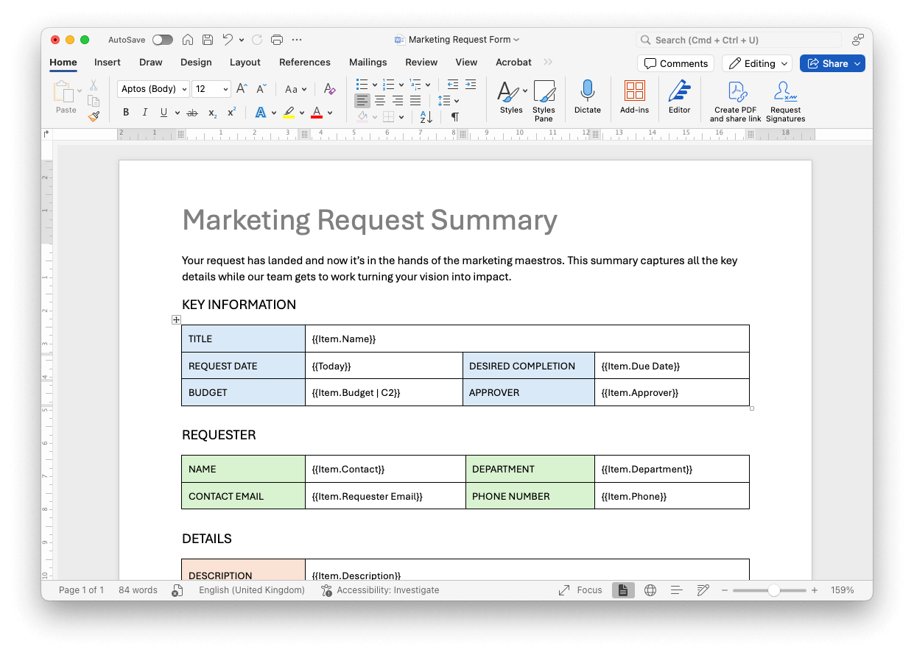Open the Editing mode dropdown

tap(757, 63)
